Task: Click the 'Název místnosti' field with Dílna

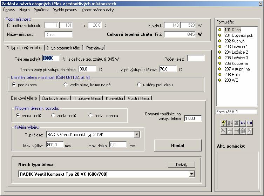Action: (59, 35)
